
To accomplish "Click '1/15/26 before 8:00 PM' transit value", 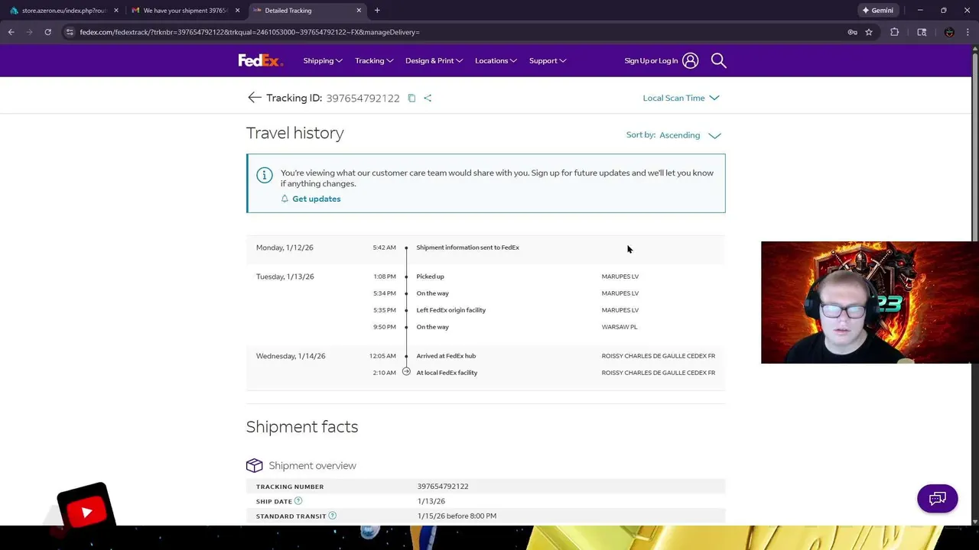I will pos(457,516).
